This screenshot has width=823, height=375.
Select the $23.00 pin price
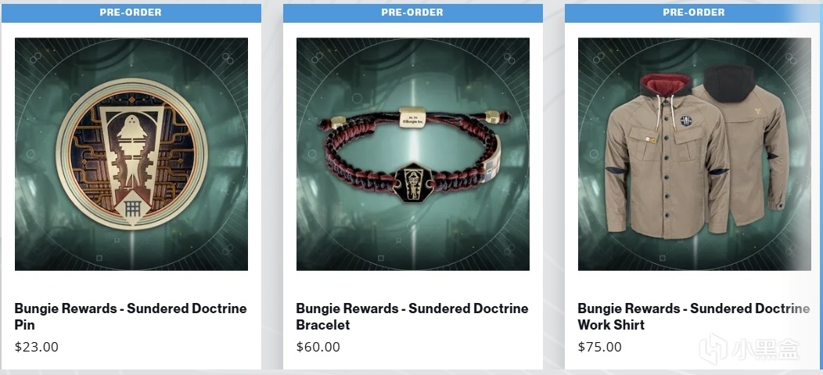tap(37, 347)
